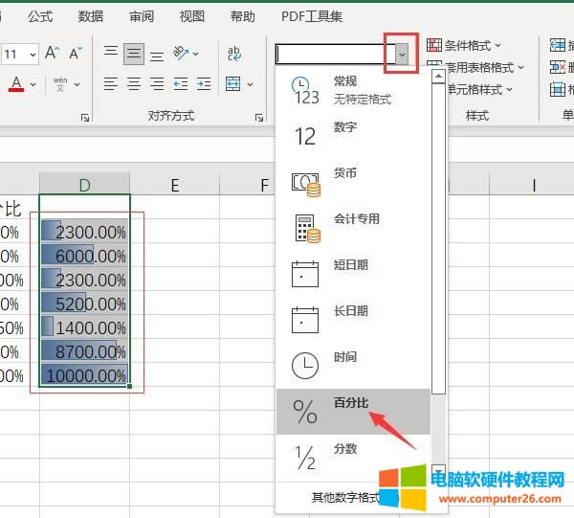Click the phonetic guide (wén) icon
Screen dimensions: 574x518
coord(60,84)
